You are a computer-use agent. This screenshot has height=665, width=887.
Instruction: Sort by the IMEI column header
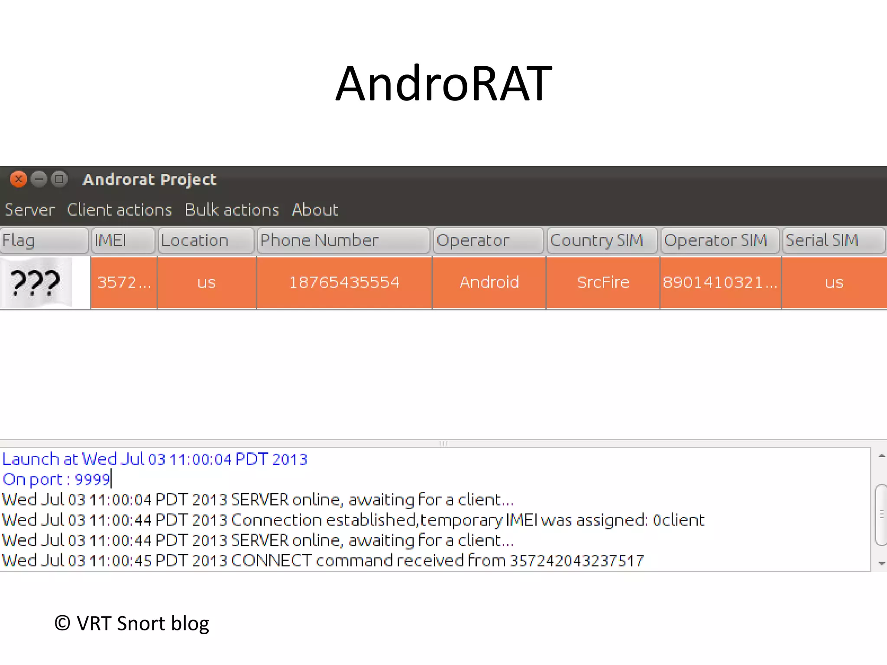point(123,240)
